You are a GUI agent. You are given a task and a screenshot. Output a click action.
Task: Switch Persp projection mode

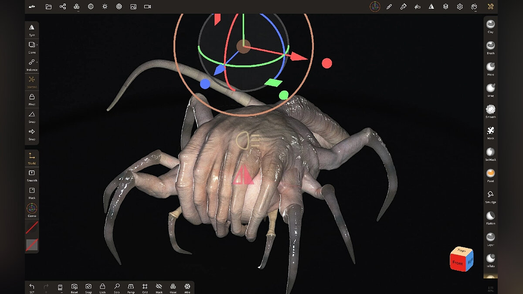[131, 287]
